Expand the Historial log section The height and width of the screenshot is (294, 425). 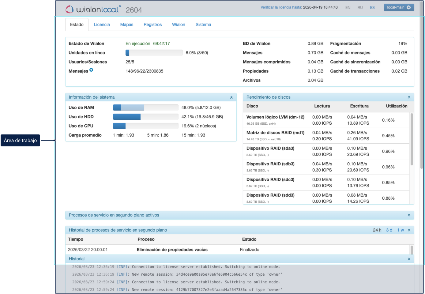(x=409, y=259)
